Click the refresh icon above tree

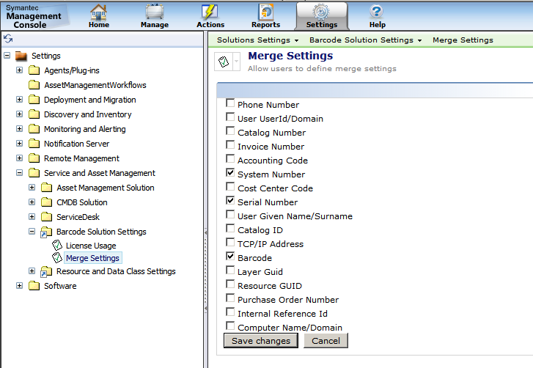[7, 38]
